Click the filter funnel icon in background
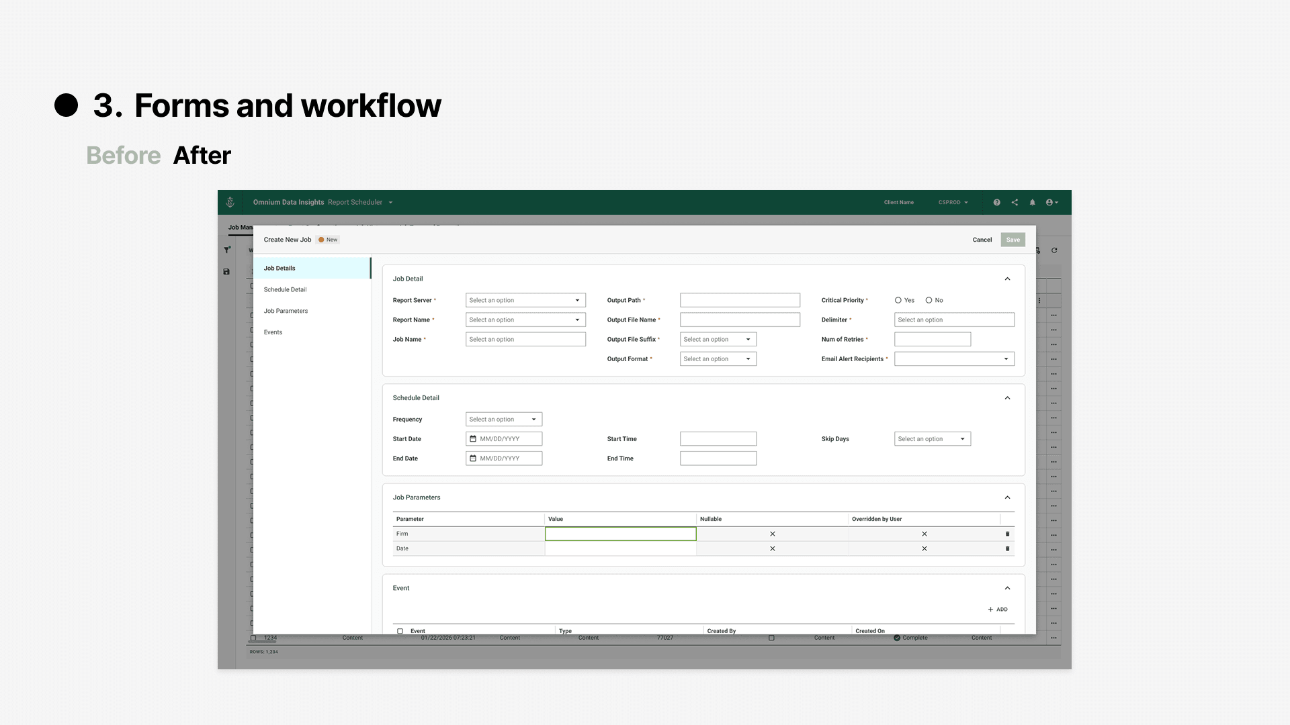This screenshot has width=1290, height=725. tap(227, 250)
